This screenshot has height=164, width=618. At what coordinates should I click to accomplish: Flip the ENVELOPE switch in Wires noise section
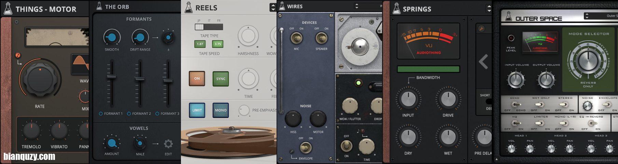[x=306, y=148]
